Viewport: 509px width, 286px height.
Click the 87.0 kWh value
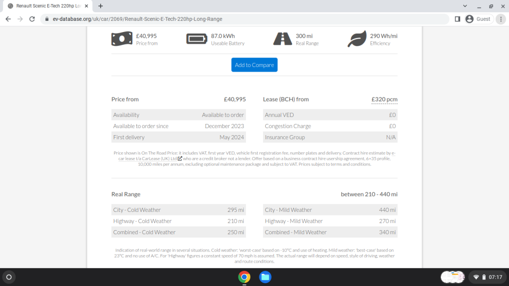[223, 36]
